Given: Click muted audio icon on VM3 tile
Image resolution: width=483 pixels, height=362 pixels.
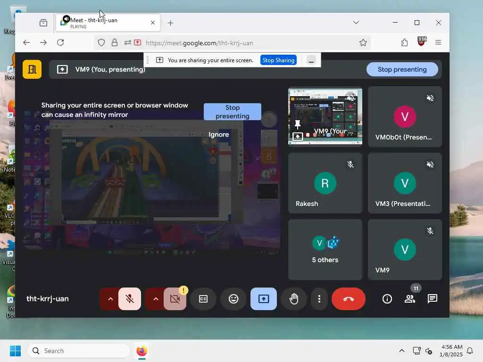Looking at the screenshot, I should [430, 165].
